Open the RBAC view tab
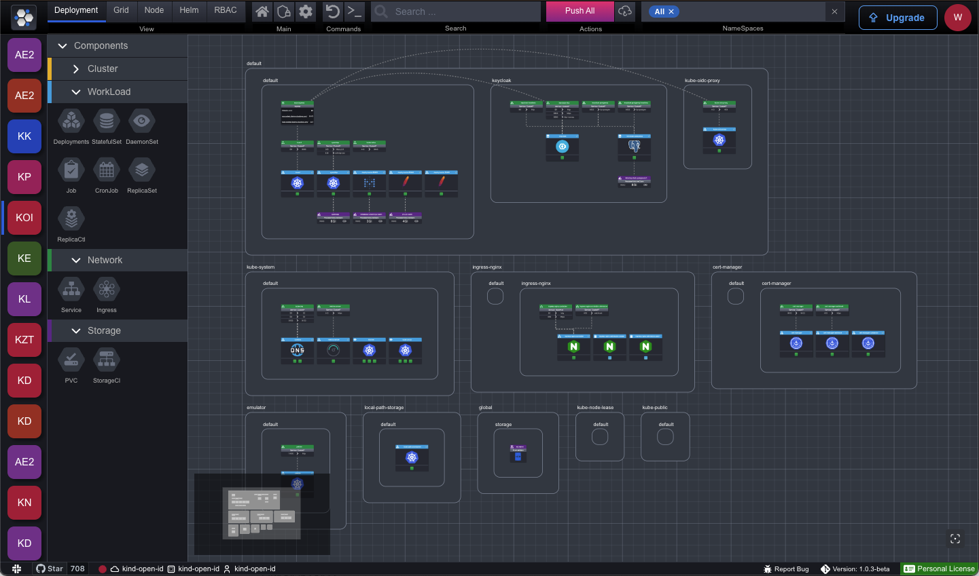This screenshot has width=979, height=576. (226, 10)
